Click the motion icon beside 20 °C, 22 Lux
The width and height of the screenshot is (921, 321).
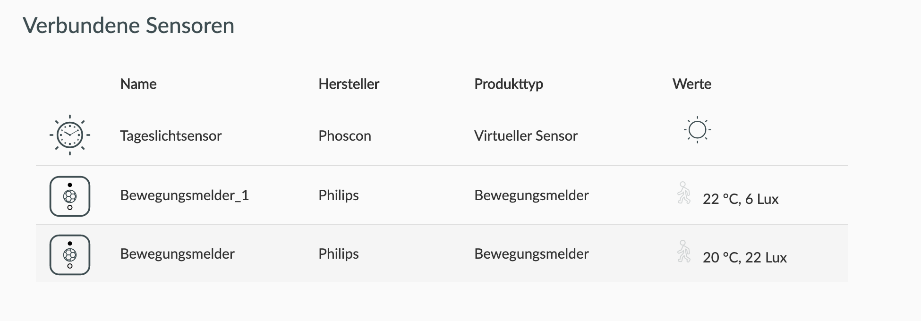(684, 251)
